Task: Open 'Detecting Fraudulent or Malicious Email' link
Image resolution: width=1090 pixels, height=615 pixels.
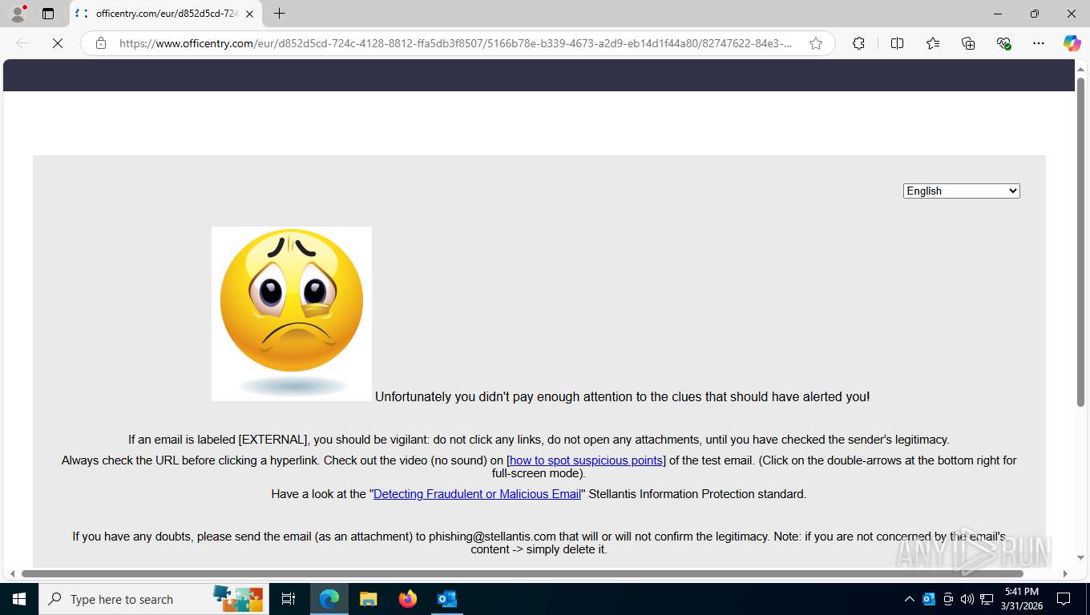Action: point(477,494)
